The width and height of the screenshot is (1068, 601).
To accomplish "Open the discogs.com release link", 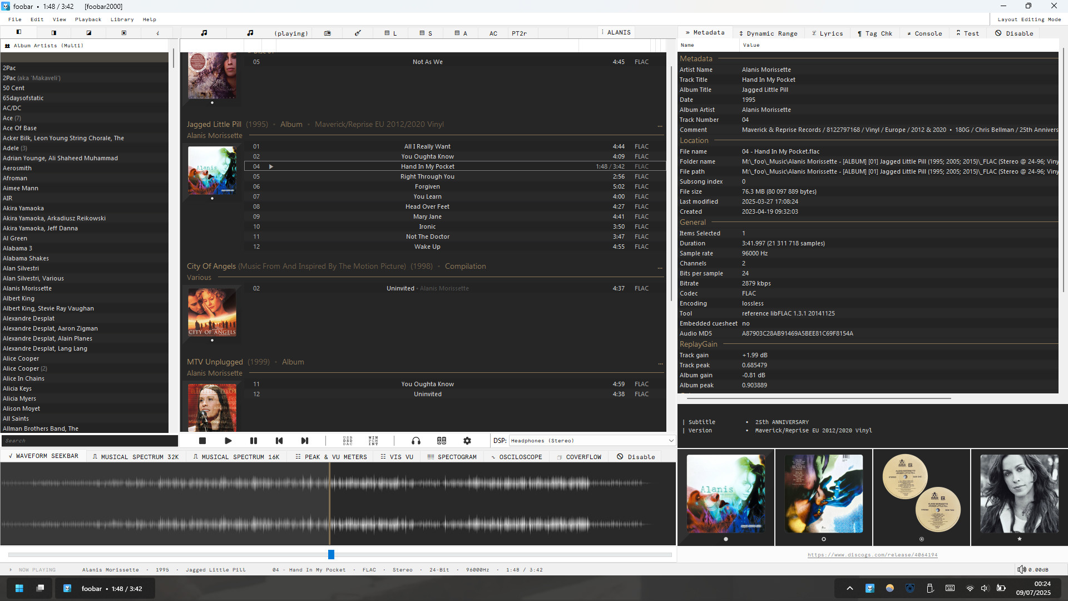I will point(872,555).
